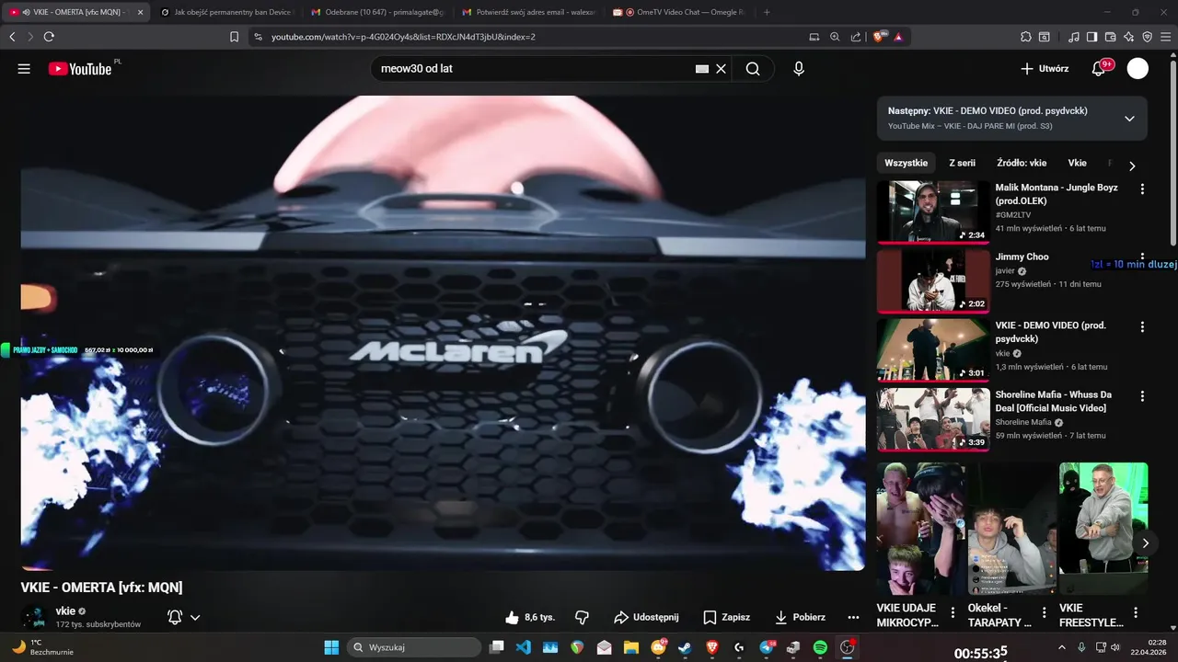Open YouTube notifications bell
1178x662 pixels.
(x=1099, y=69)
